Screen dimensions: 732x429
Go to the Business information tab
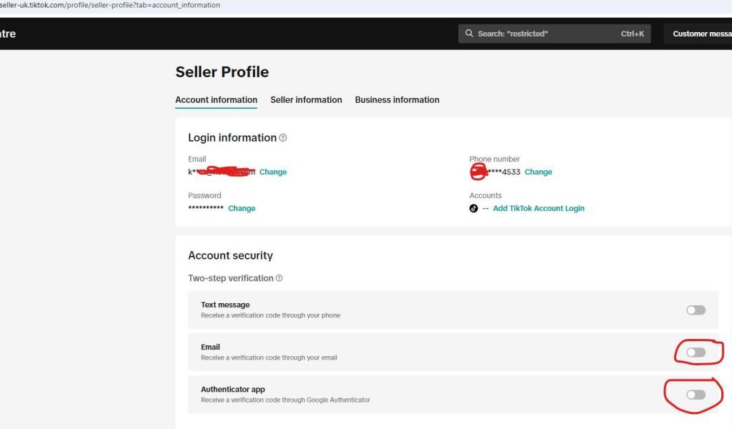click(397, 100)
